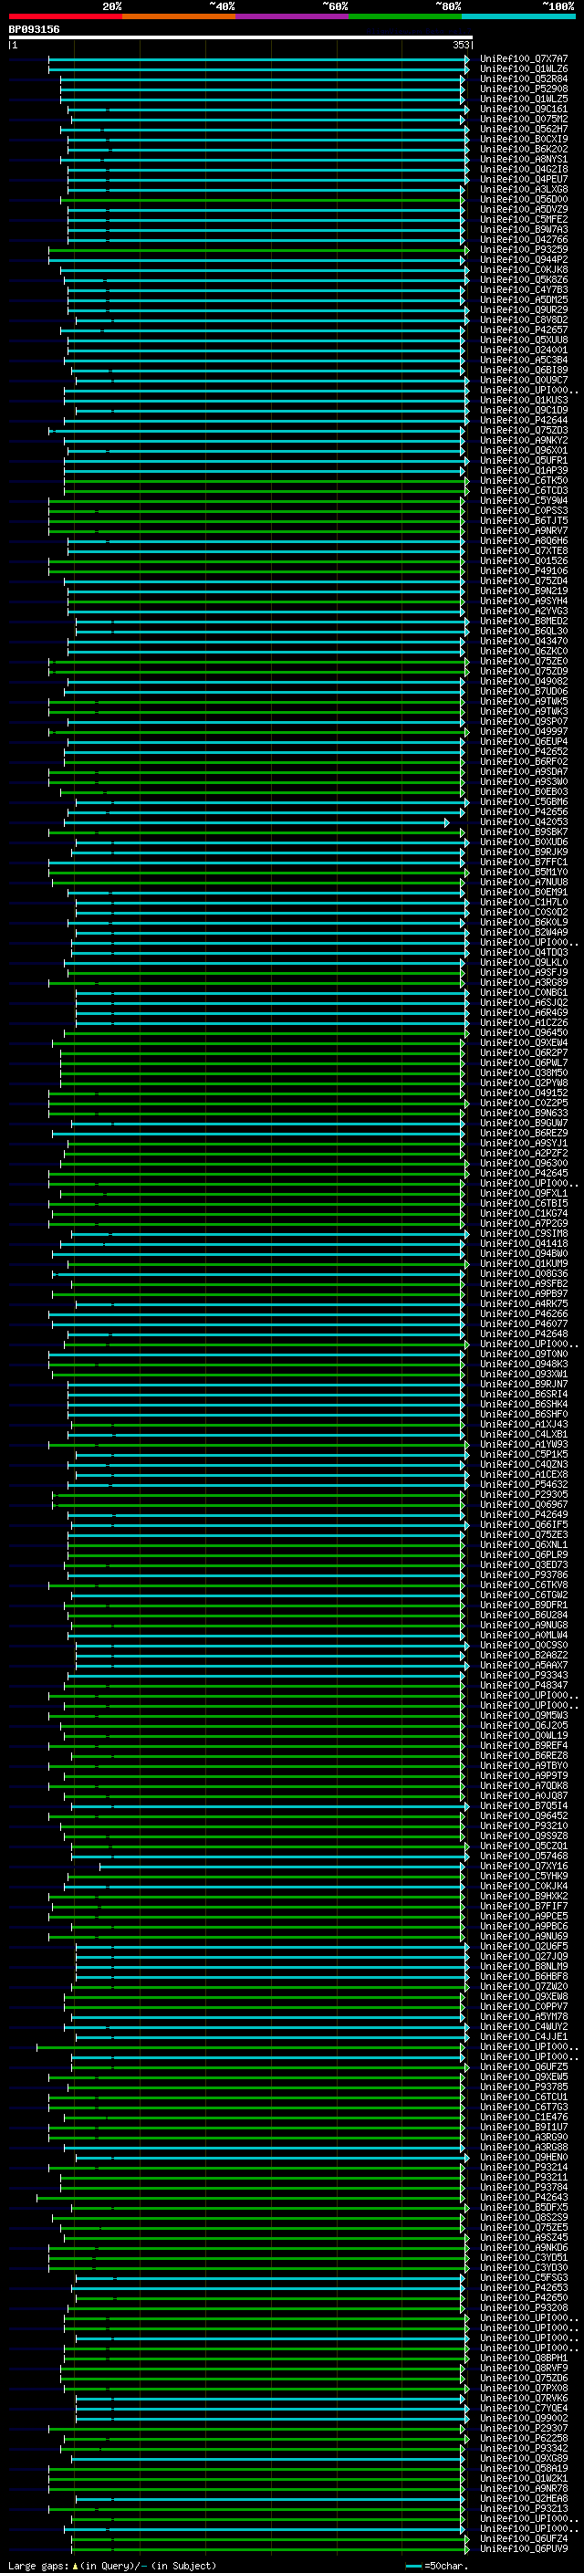Select the UniRef100_P42645 label
This screenshot has width=584, height=2573.
pyautogui.click(x=523, y=1174)
